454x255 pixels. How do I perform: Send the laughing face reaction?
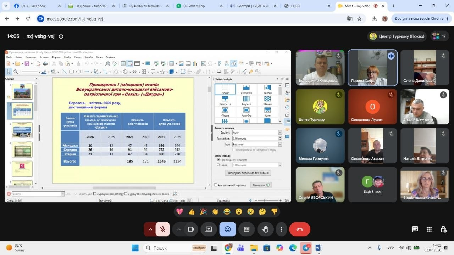click(227, 211)
